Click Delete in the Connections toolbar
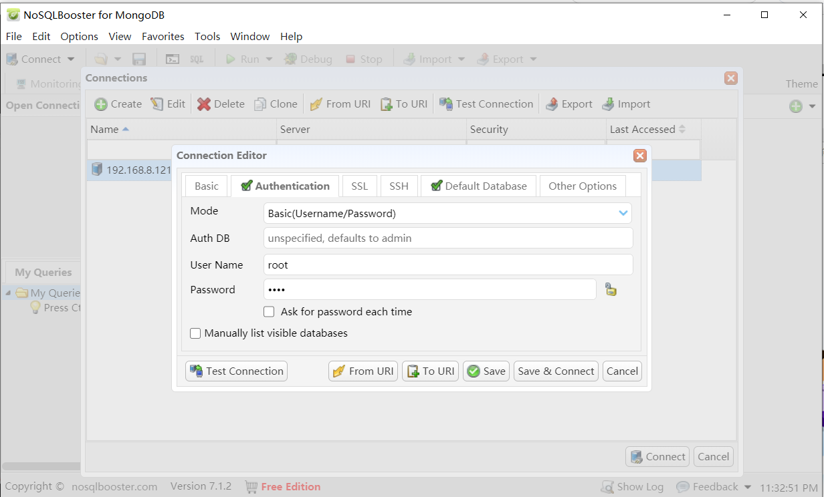This screenshot has height=497, width=824. tap(221, 104)
